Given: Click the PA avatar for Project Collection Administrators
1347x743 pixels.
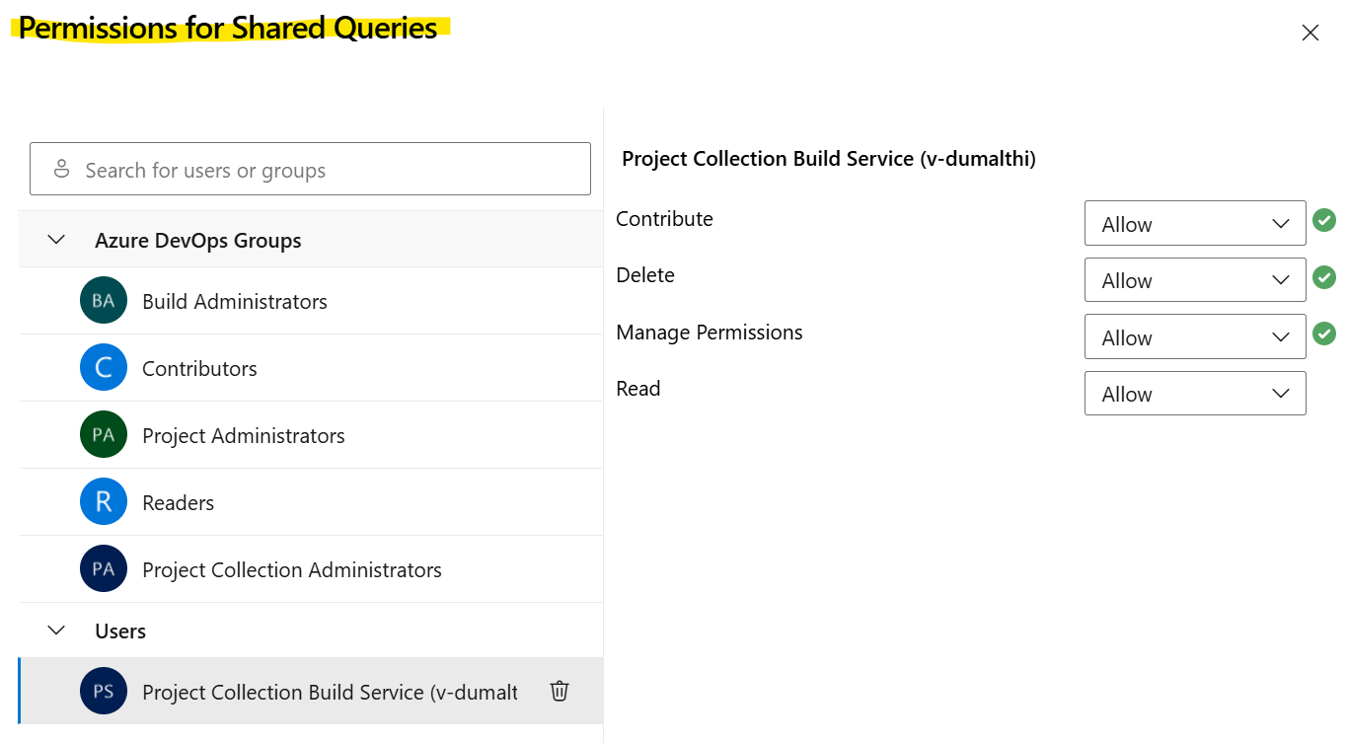Looking at the screenshot, I should (x=104, y=569).
